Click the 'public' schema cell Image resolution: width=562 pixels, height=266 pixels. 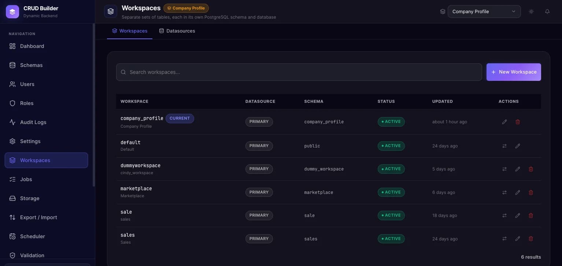pos(312,146)
